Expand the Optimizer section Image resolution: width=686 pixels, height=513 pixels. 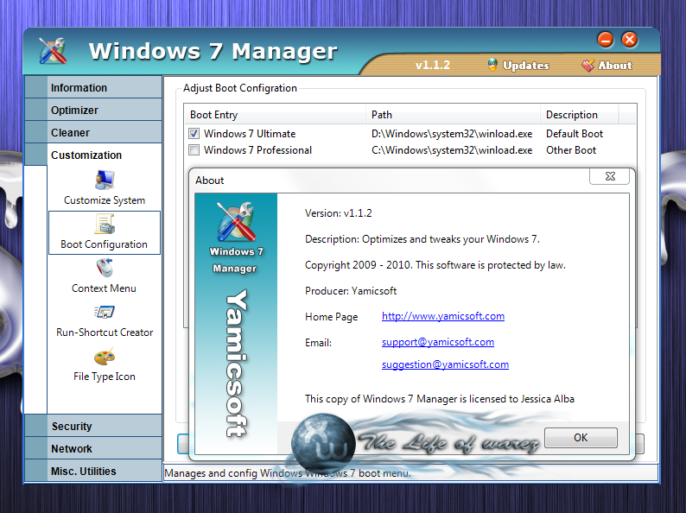point(93,110)
